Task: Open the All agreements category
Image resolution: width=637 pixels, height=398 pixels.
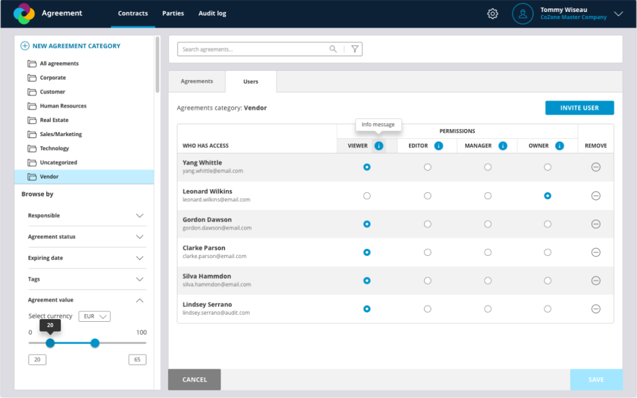Action: 59,63
